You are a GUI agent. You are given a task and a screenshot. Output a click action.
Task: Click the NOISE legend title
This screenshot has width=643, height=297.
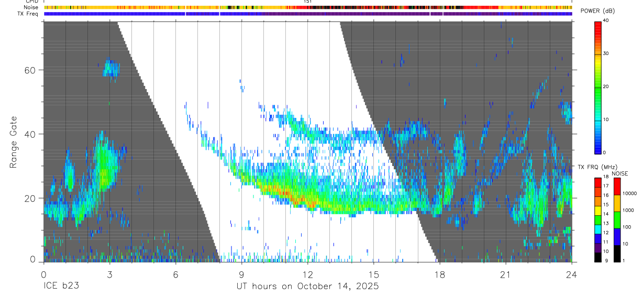coord(619,173)
